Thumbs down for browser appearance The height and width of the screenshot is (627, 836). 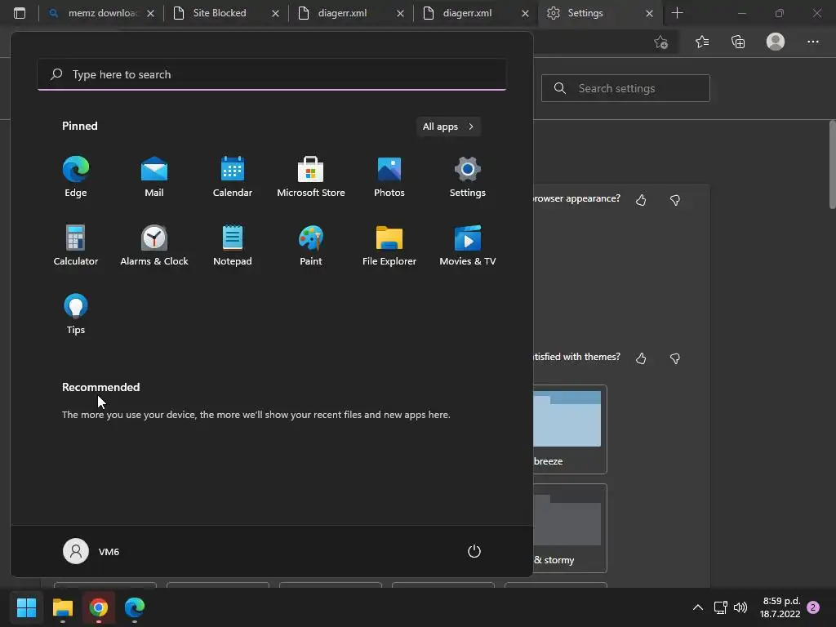click(x=675, y=200)
